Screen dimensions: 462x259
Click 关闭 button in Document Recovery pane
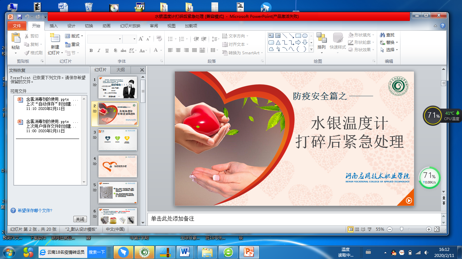pyautogui.click(x=80, y=219)
